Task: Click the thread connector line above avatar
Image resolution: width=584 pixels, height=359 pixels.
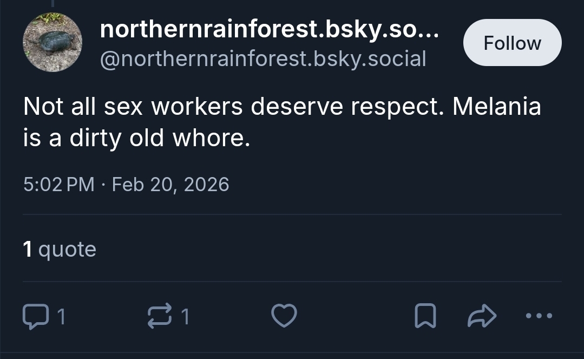Action: [x=53, y=3]
